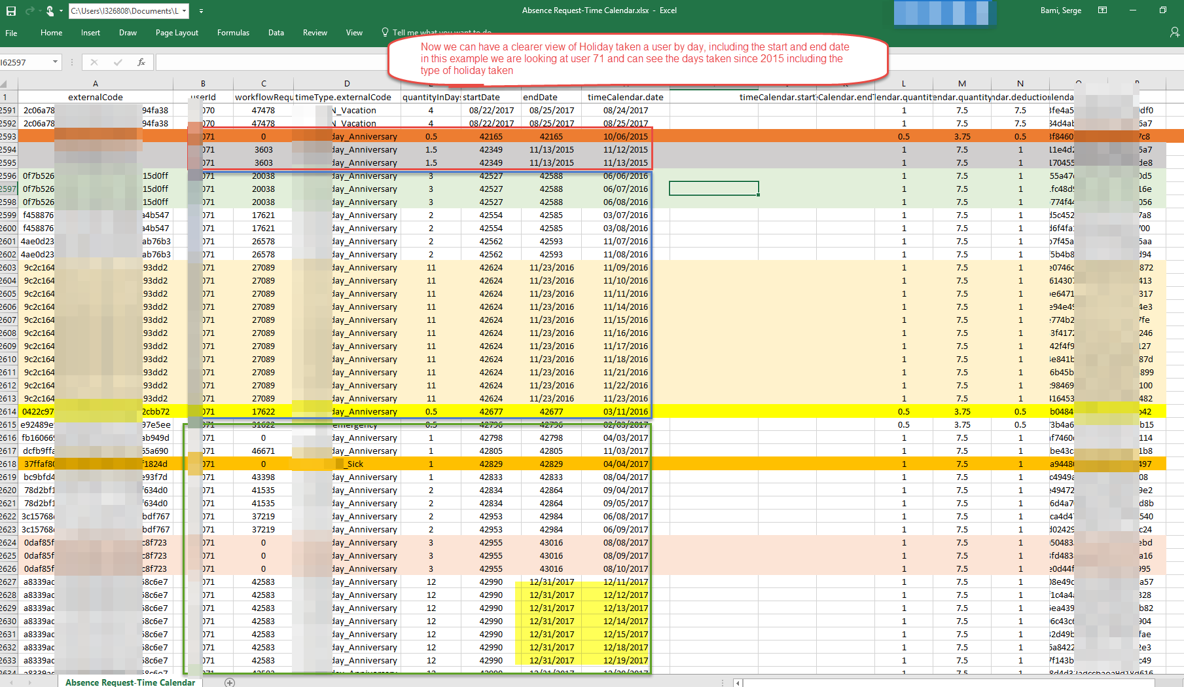Select the currently active cell in row 2597
Image resolution: width=1184 pixels, height=687 pixels.
(714, 189)
